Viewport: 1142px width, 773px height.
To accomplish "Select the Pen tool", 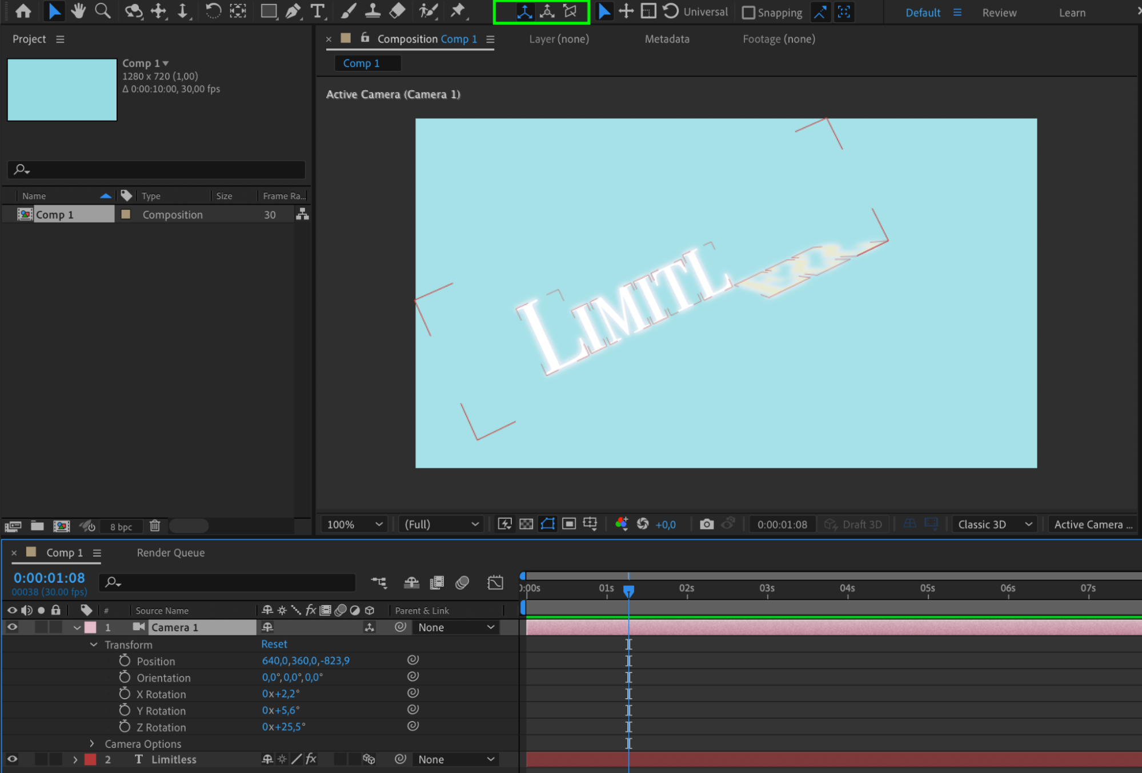I will 293,11.
